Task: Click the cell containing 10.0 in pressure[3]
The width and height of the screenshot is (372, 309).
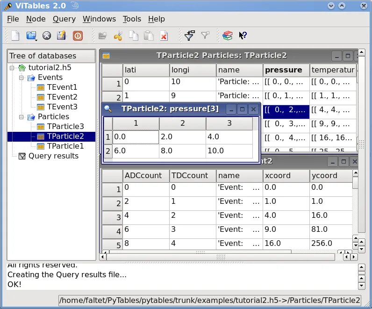Action: click(229, 151)
